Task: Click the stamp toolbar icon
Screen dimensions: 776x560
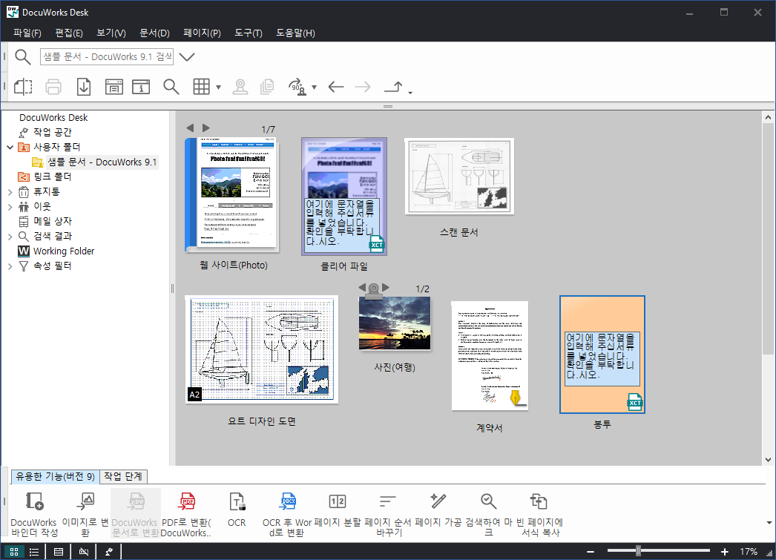Action: pos(240,87)
